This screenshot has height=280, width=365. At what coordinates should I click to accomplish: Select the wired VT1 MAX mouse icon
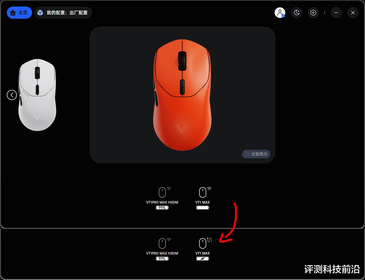[203, 243]
